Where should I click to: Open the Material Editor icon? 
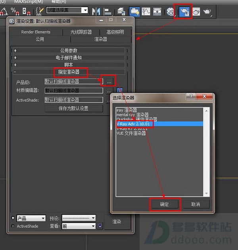point(171,12)
